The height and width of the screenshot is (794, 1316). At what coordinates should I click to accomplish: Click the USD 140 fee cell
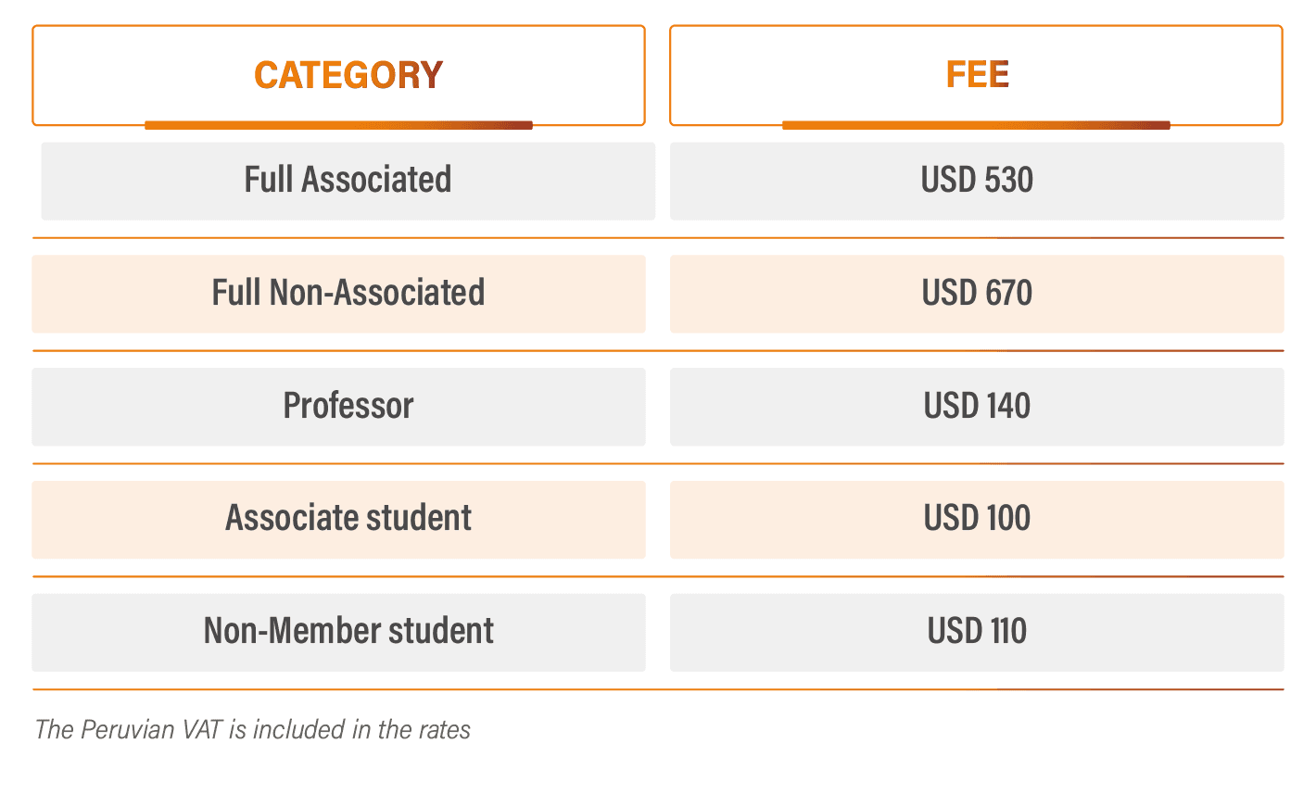tap(977, 407)
